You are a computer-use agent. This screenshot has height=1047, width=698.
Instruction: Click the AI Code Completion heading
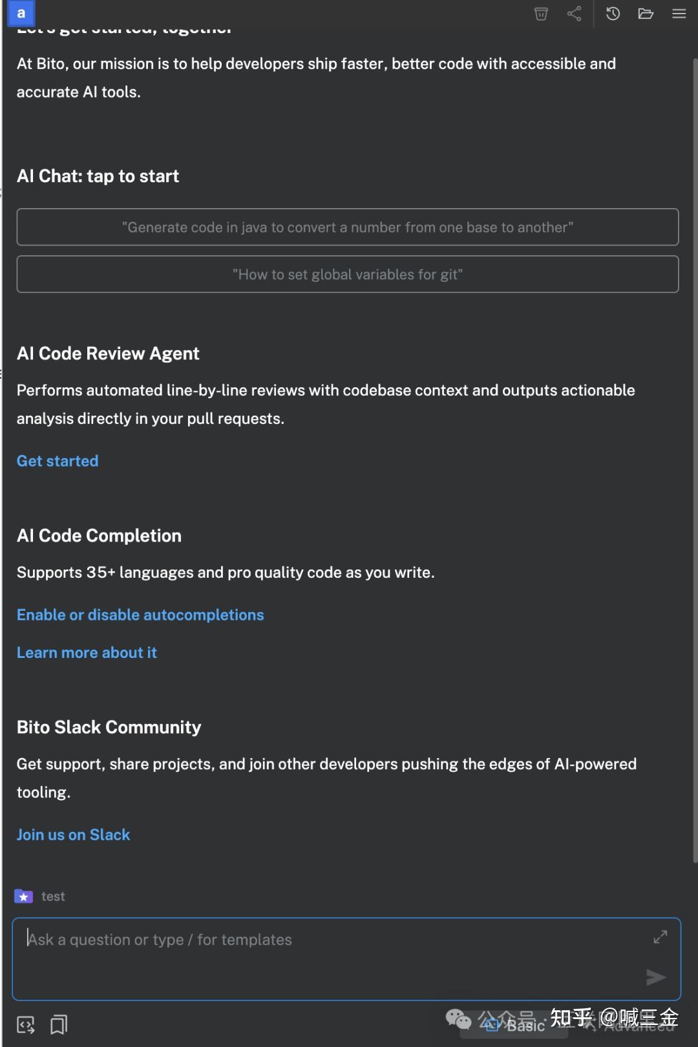tap(99, 536)
